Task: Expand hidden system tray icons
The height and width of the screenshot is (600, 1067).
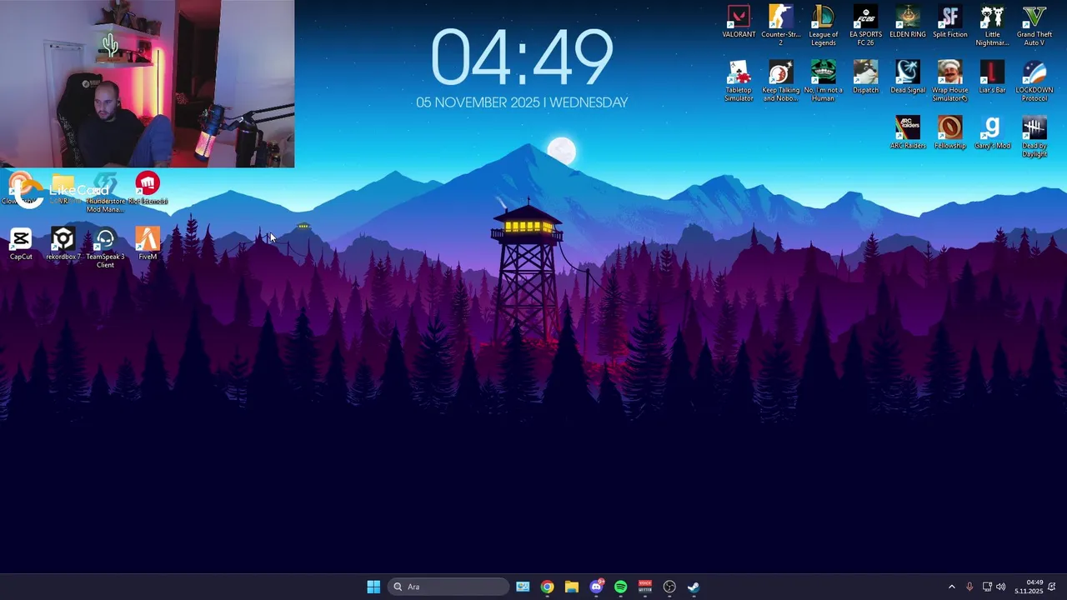Action: (952, 587)
